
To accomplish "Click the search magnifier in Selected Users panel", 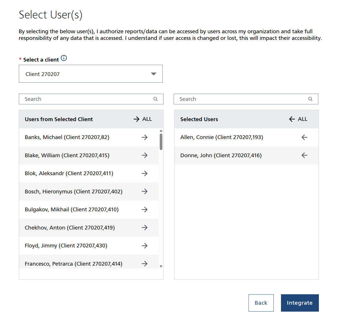I will point(310,99).
